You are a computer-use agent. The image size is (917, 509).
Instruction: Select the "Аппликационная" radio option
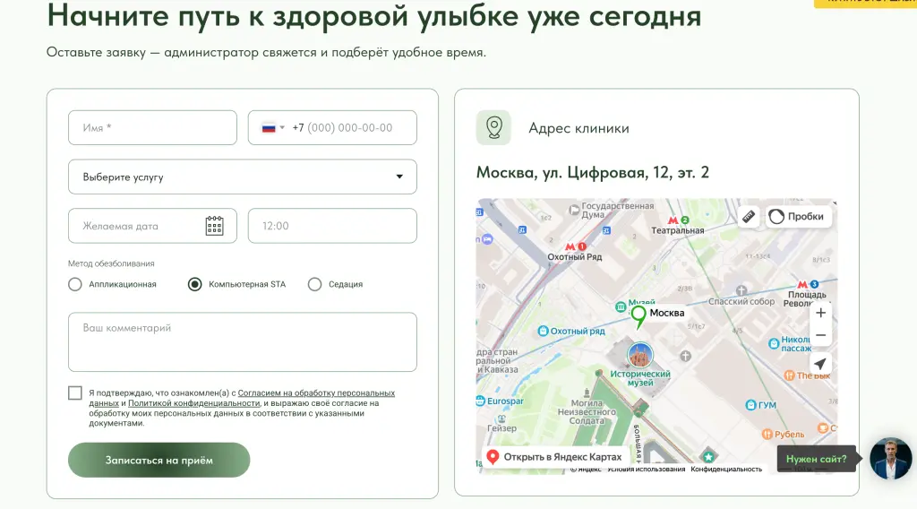75,284
